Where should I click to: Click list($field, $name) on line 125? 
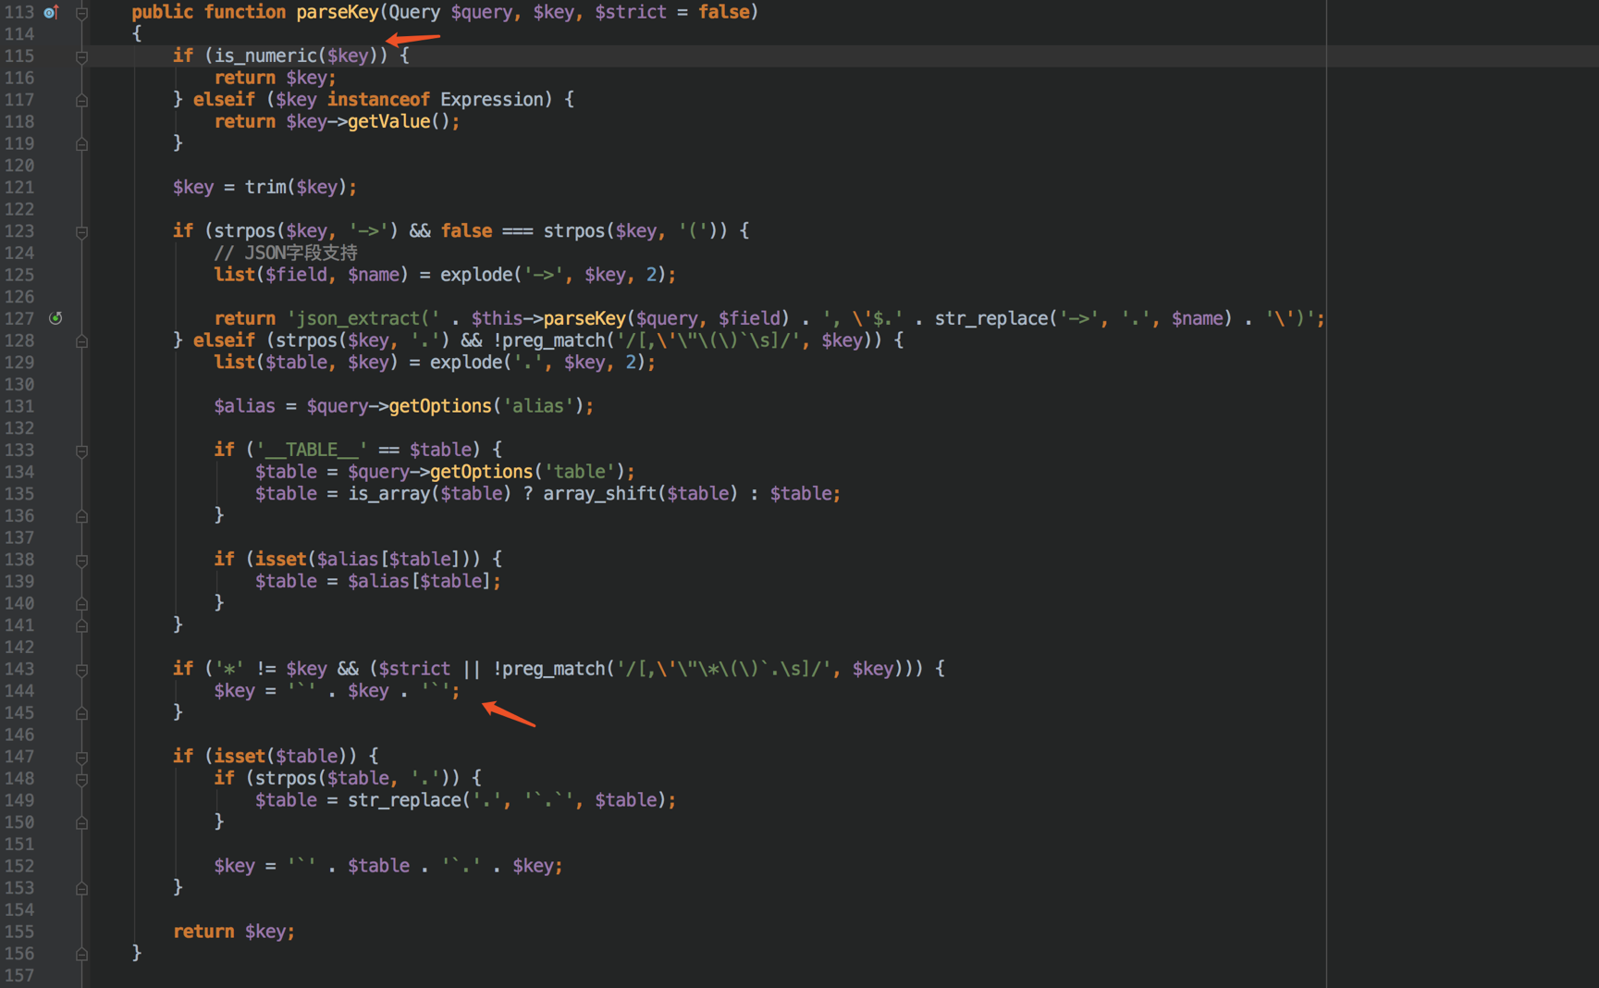312,275
